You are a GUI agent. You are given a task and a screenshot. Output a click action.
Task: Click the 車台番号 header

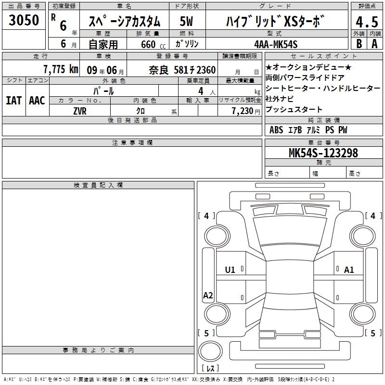click(323, 142)
